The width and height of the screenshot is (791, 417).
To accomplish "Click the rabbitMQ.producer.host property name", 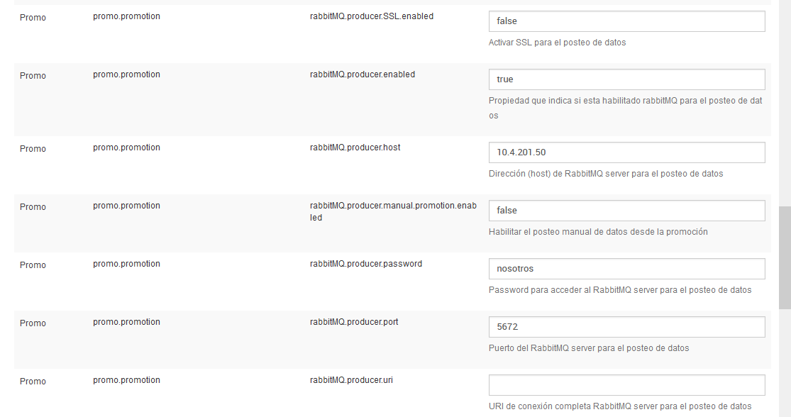I will [x=355, y=148].
